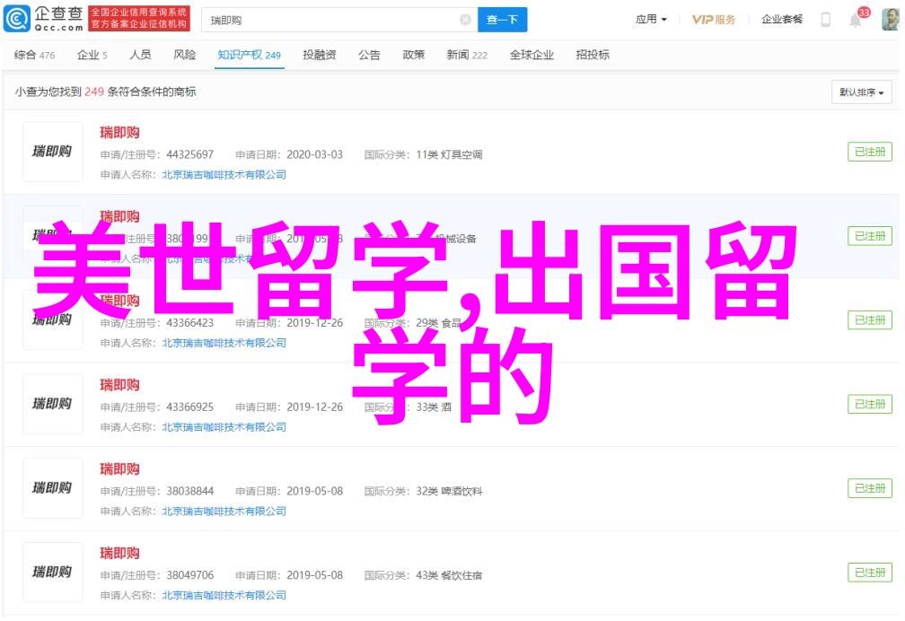Open applicant company link for 43366925

pos(224,428)
